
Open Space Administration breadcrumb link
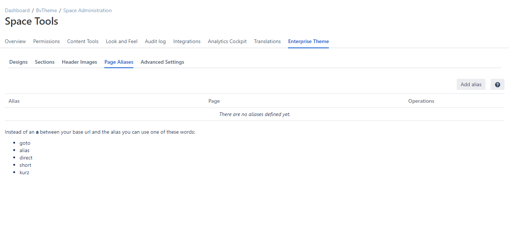[87, 10]
